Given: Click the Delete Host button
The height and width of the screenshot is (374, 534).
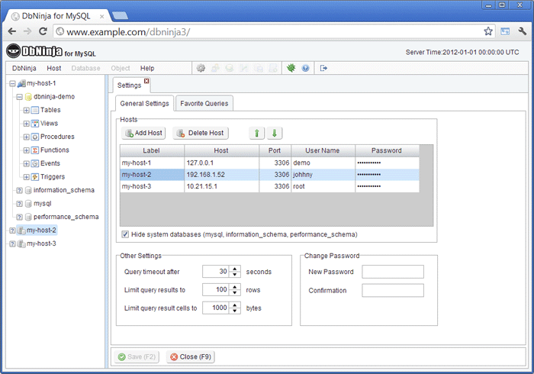Looking at the screenshot, I should [201, 133].
